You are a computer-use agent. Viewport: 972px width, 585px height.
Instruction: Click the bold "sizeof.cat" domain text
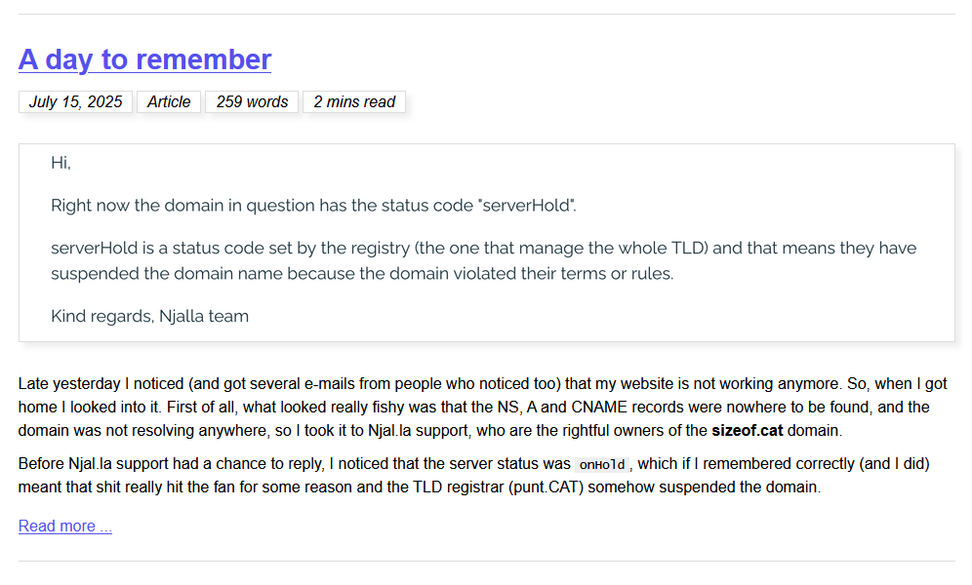[747, 430]
